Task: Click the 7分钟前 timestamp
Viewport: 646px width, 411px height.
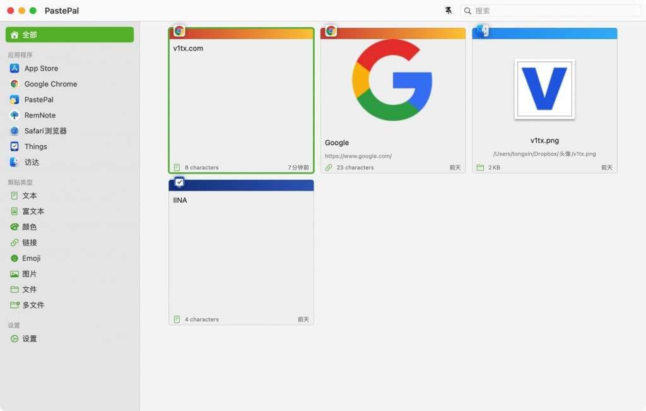Action: (298, 168)
